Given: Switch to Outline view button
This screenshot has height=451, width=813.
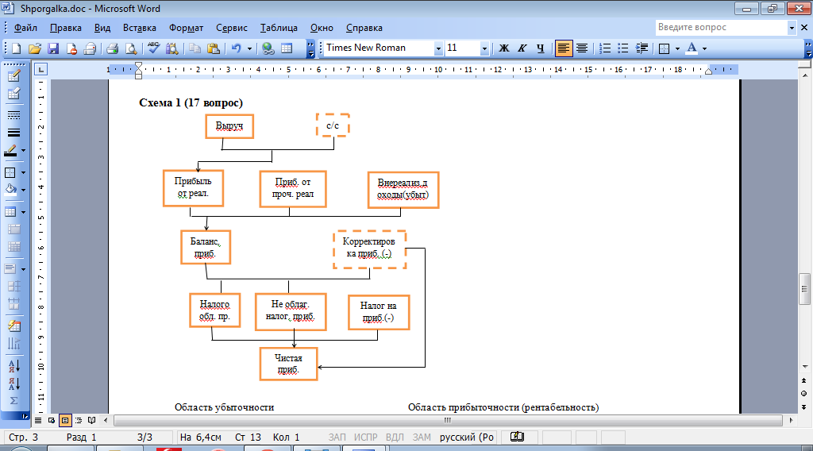Looking at the screenshot, I should coord(79,420).
